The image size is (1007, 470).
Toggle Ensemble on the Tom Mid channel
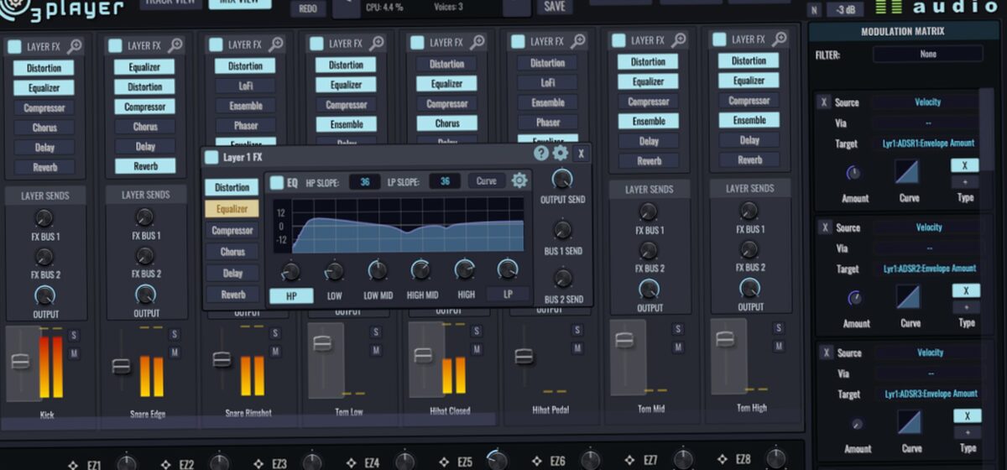pos(649,122)
